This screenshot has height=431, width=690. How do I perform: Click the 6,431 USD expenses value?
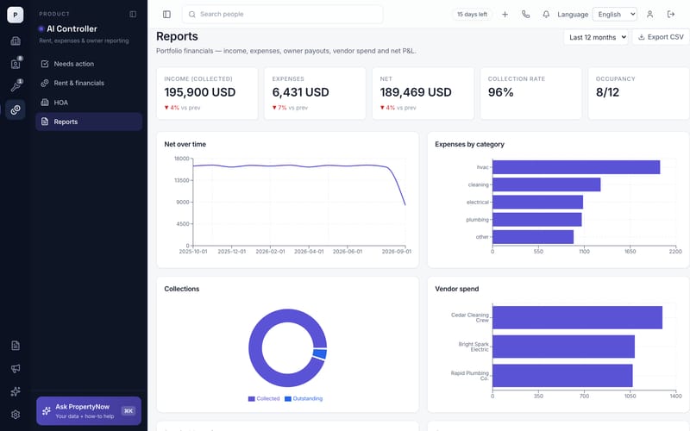(300, 92)
